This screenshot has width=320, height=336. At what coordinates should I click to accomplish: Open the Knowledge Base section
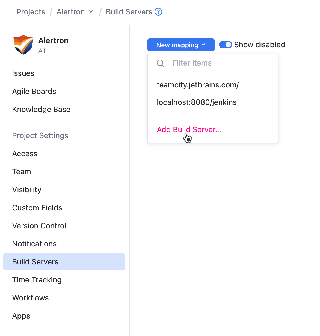[x=41, y=109]
